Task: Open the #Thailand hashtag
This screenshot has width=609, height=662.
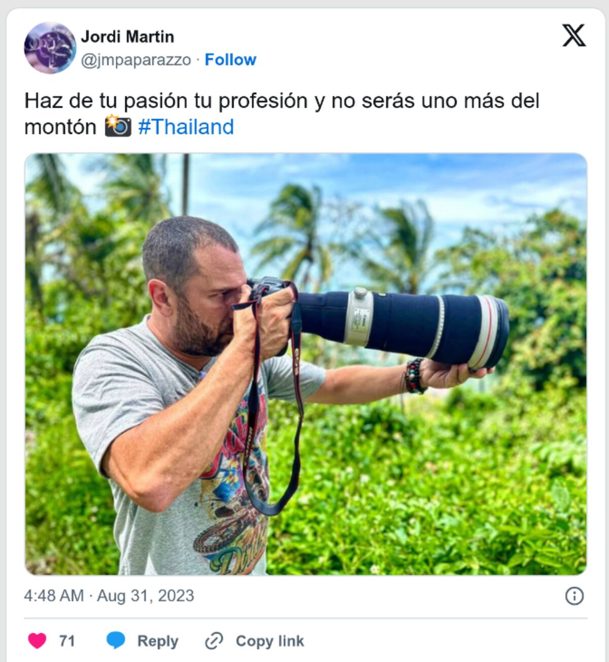Action: click(x=186, y=127)
